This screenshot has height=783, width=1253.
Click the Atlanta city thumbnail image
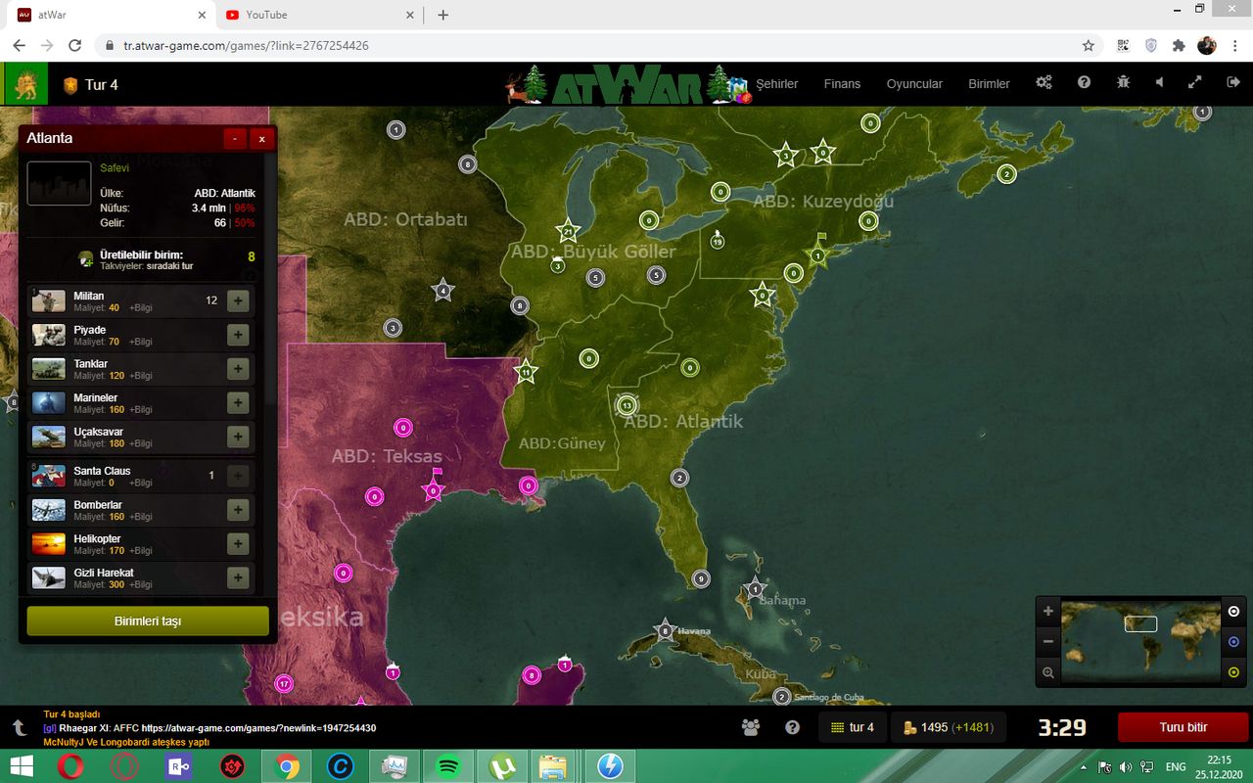click(x=59, y=183)
